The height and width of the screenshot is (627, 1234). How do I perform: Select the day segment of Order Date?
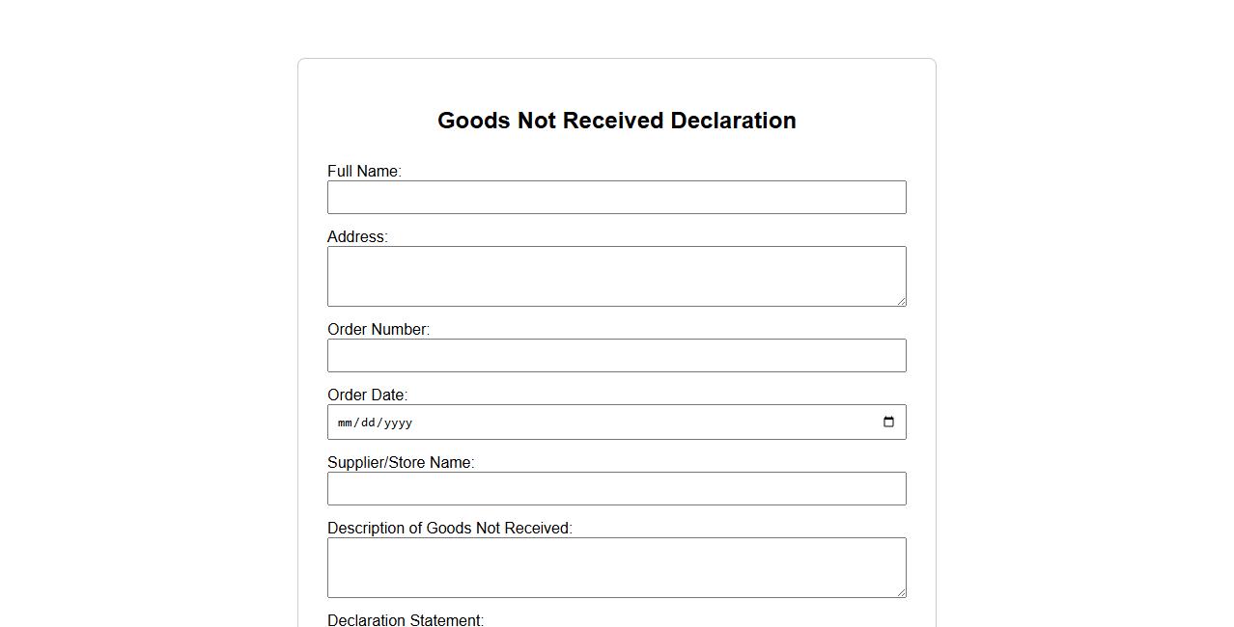[366, 423]
